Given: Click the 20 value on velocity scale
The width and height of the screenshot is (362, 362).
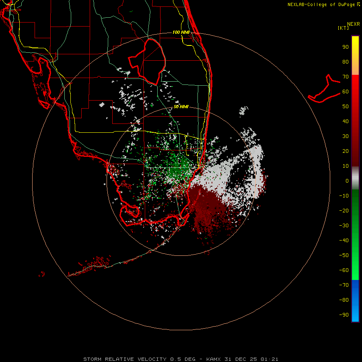Looking at the screenshot, I should click(346, 151).
